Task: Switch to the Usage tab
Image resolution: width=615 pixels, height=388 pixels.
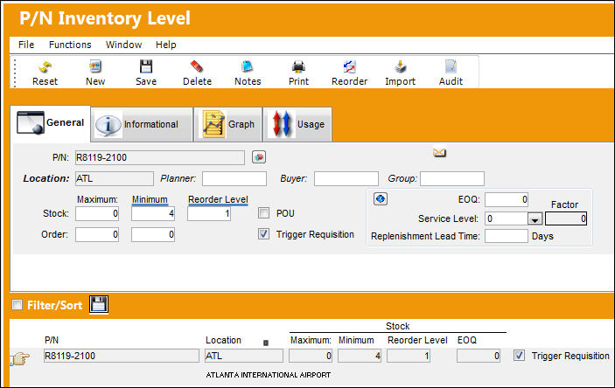Action: click(x=297, y=124)
